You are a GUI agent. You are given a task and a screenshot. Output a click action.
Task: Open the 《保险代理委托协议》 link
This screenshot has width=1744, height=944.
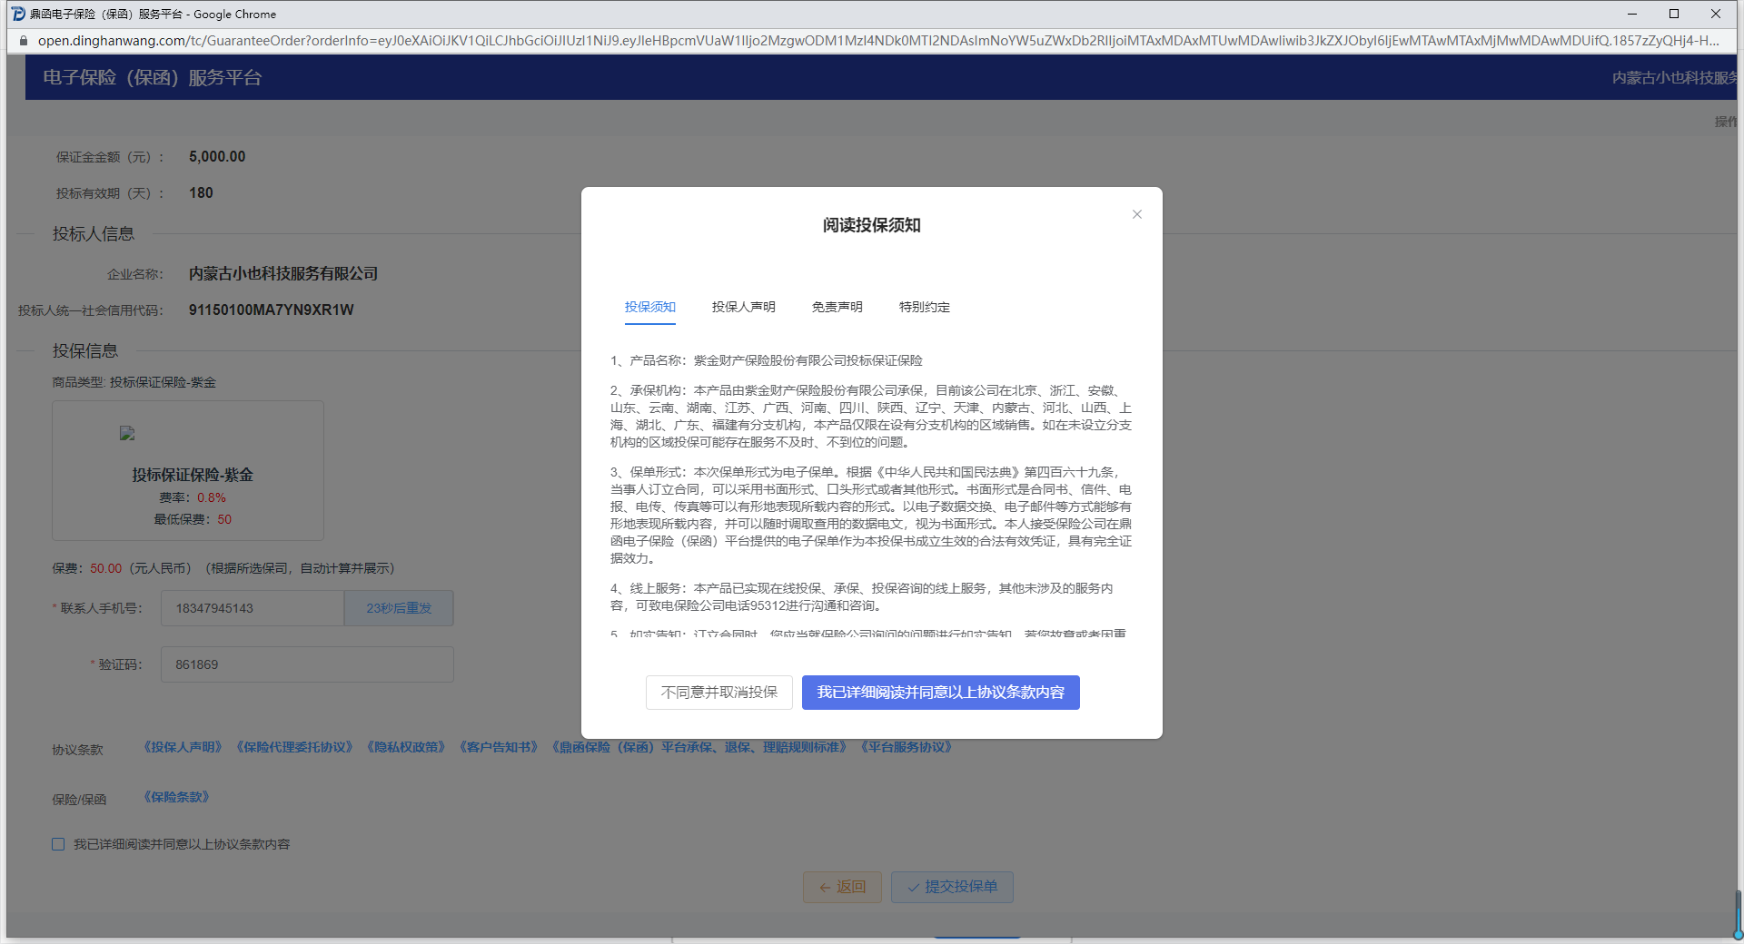pyautogui.click(x=294, y=747)
